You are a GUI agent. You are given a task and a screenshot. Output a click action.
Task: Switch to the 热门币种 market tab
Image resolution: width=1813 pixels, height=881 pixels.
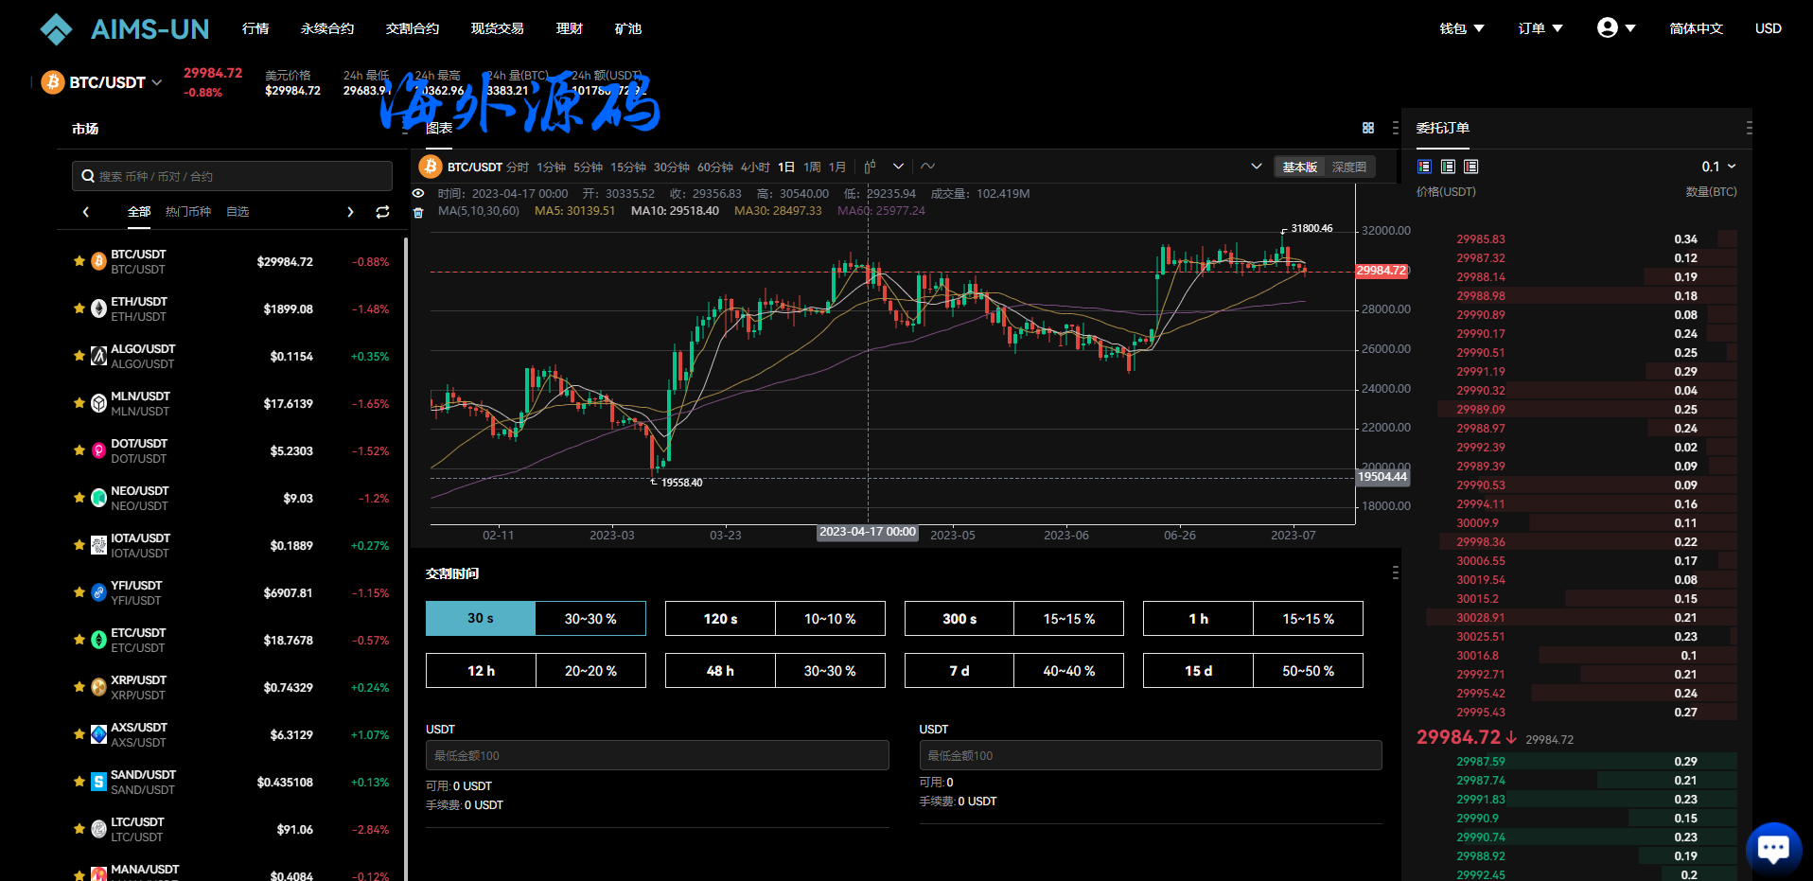click(188, 212)
